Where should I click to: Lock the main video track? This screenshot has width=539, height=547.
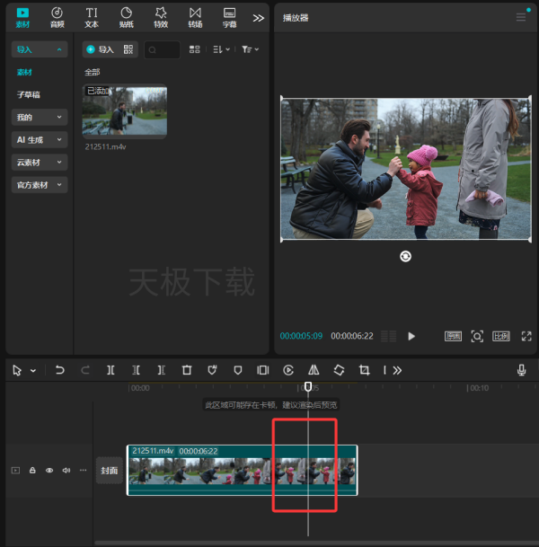coord(32,471)
